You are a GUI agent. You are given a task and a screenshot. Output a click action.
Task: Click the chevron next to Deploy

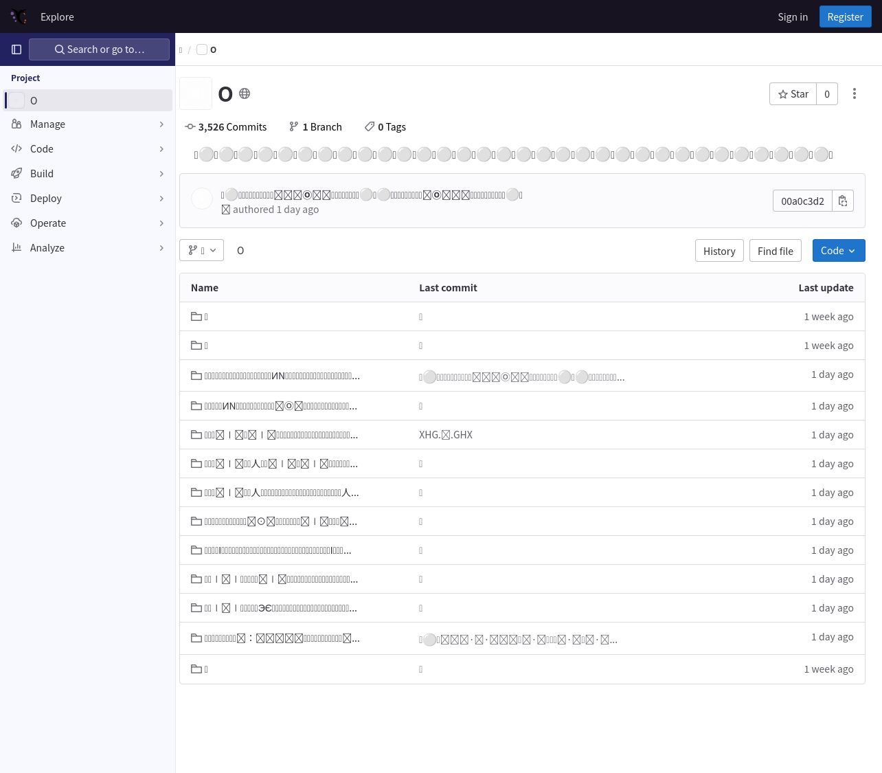coord(161,199)
